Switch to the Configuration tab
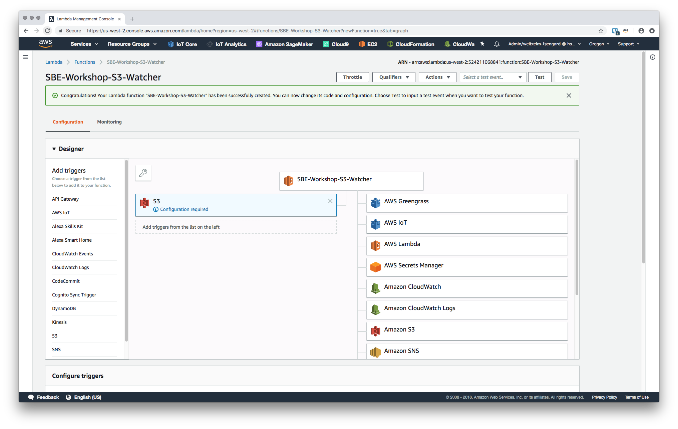The height and width of the screenshot is (429, 678). [68, 122]
